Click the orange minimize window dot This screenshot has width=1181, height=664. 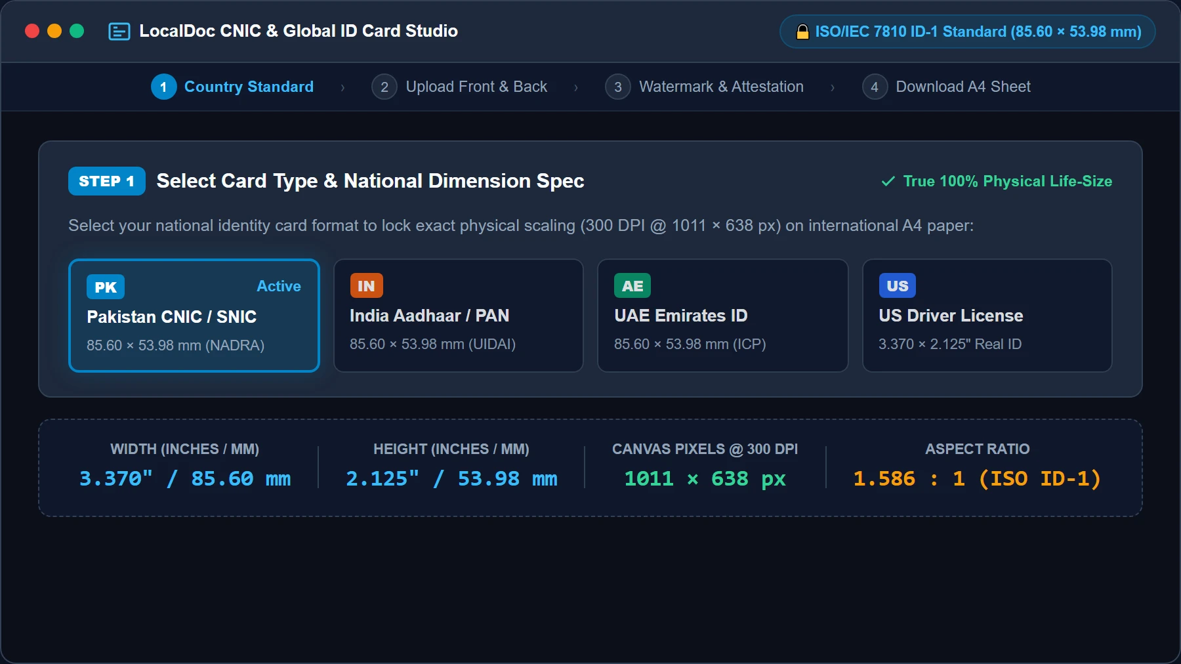(x=54, y=31)
